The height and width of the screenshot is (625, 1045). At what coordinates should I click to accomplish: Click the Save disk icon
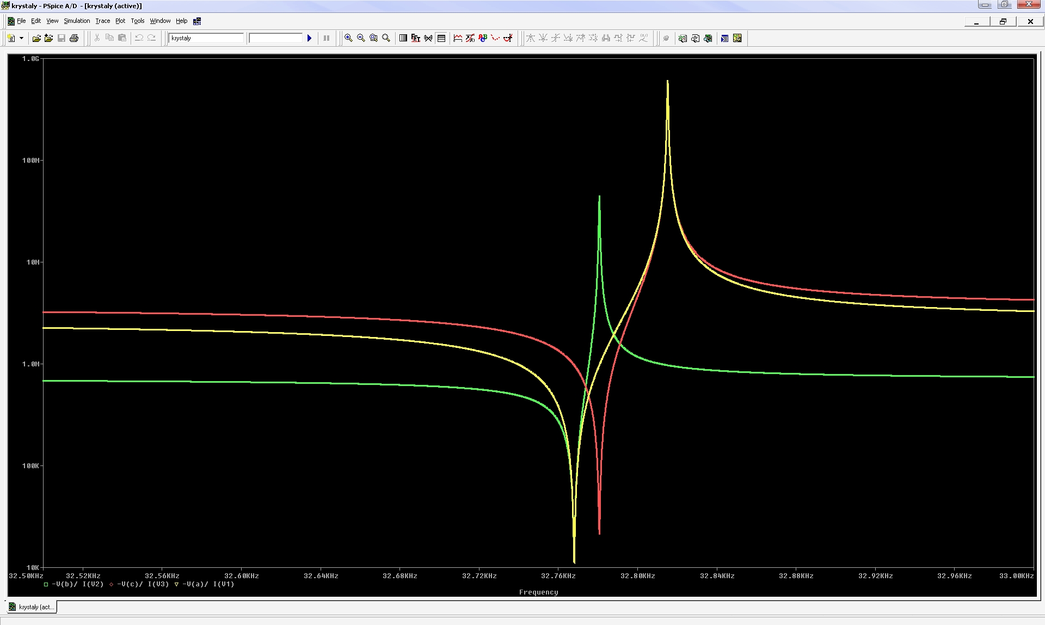62,38
